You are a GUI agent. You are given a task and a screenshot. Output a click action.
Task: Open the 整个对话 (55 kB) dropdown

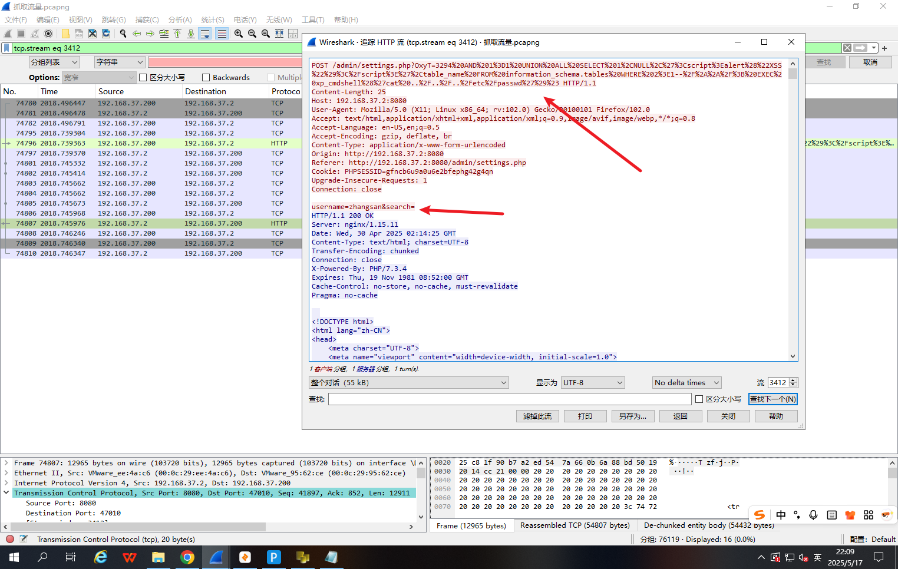[x=408, y=383]
